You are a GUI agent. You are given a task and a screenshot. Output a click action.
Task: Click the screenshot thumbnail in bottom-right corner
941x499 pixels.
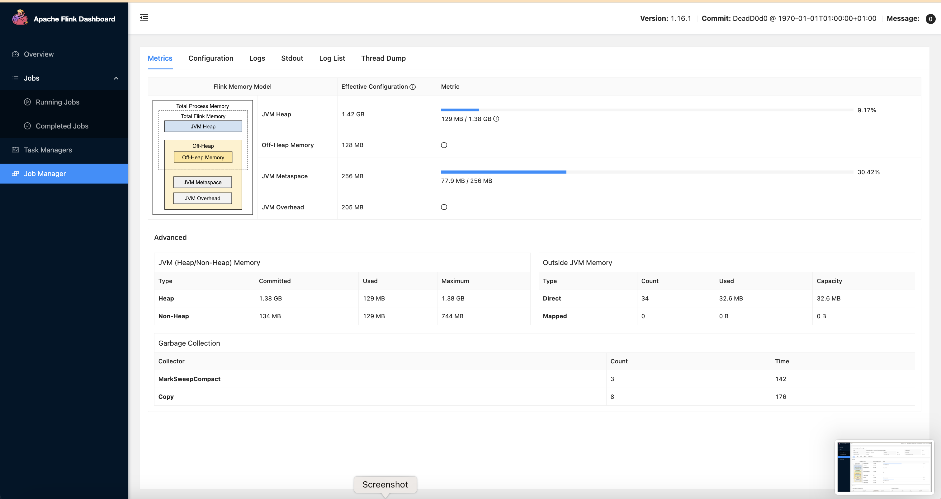[x=885, y=467]
